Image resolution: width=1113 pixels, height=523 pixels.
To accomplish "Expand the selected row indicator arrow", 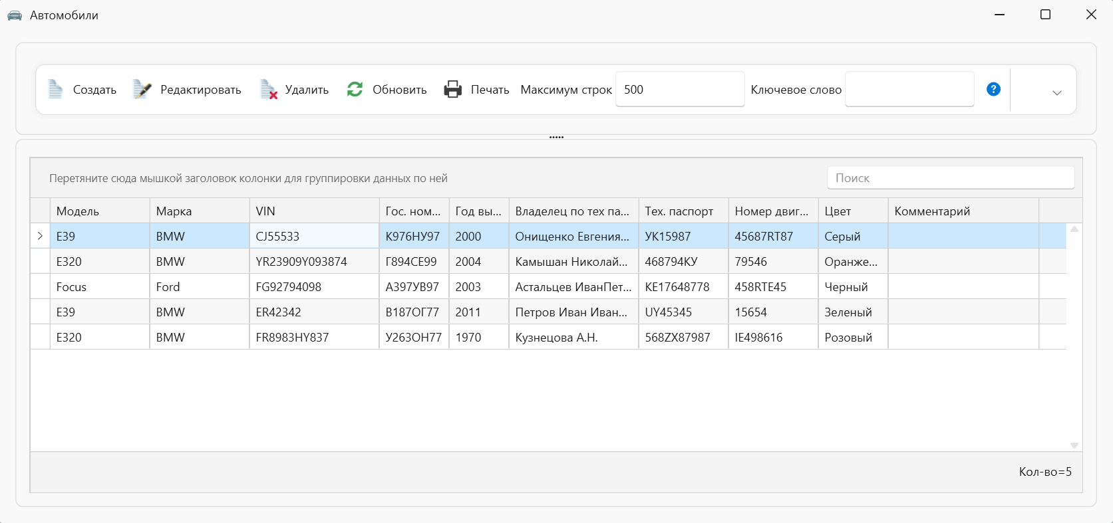I will point(40,236).
